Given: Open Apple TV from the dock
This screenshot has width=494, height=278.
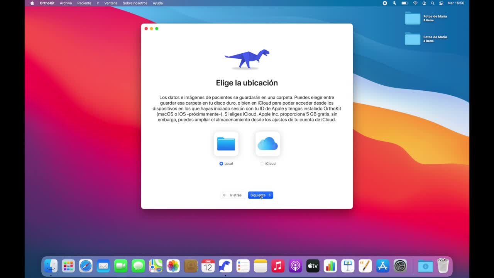Looking at the screenshot, I should [313, 266].
